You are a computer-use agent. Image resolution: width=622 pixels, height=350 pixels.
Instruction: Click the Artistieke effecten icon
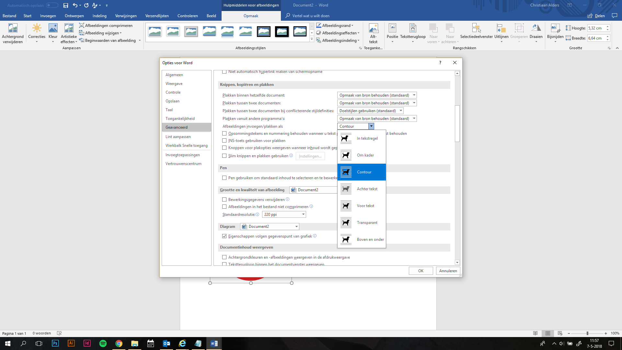tap(69, 29)
